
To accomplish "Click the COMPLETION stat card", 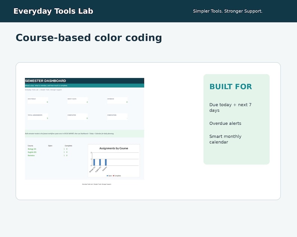I will pos(117,116).
